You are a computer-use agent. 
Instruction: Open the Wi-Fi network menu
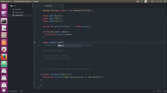click(142, 2)
